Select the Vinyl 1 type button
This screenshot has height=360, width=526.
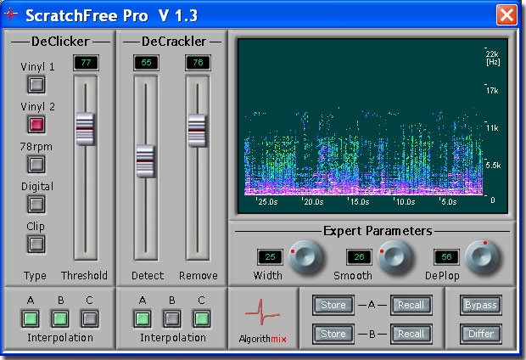(x=36, y=84)
